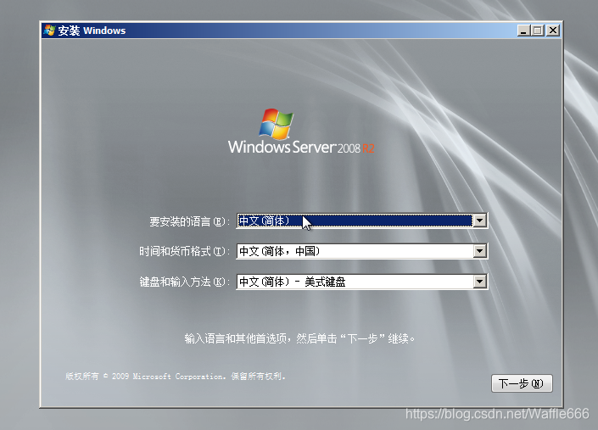Click the Windows setup icon in title bar
598x430 pixels.
point(49,31)
